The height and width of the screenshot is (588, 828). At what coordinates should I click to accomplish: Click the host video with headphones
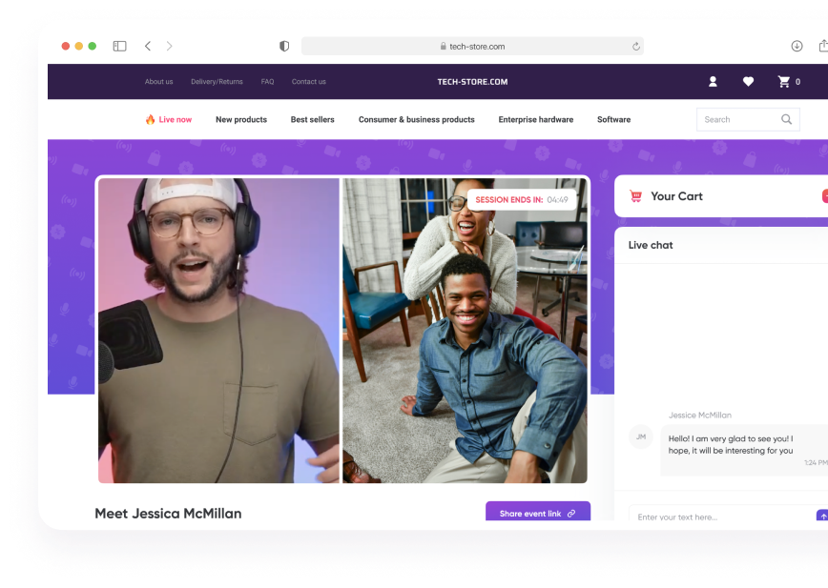point(218,331)
